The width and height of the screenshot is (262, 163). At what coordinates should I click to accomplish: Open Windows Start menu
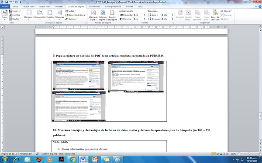click(x=4, y=160)
